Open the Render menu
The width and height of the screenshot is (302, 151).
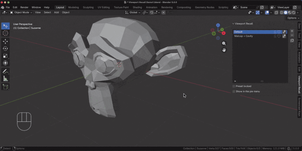[24, 7]
